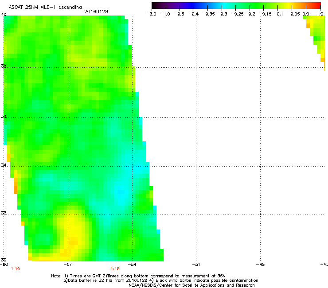Select the latitude label 32
This screenshot has height=288, width=328.
(x=4, y=213)
